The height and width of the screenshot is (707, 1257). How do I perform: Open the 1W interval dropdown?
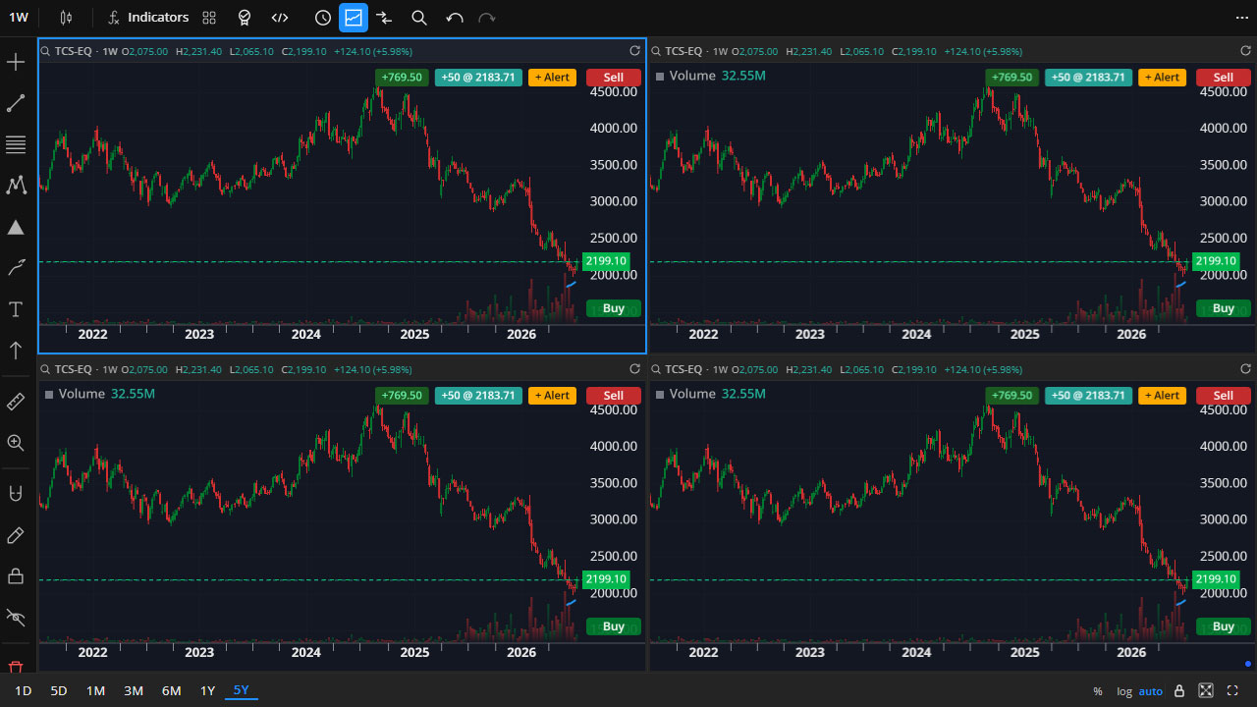click(19, 18)
